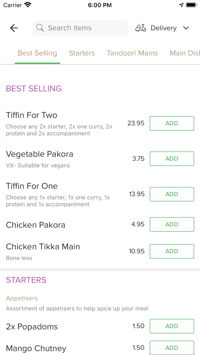Screen dimensions: 200x355
Task: Tap the back arrow icon
Action: click(x=14, y=28)
